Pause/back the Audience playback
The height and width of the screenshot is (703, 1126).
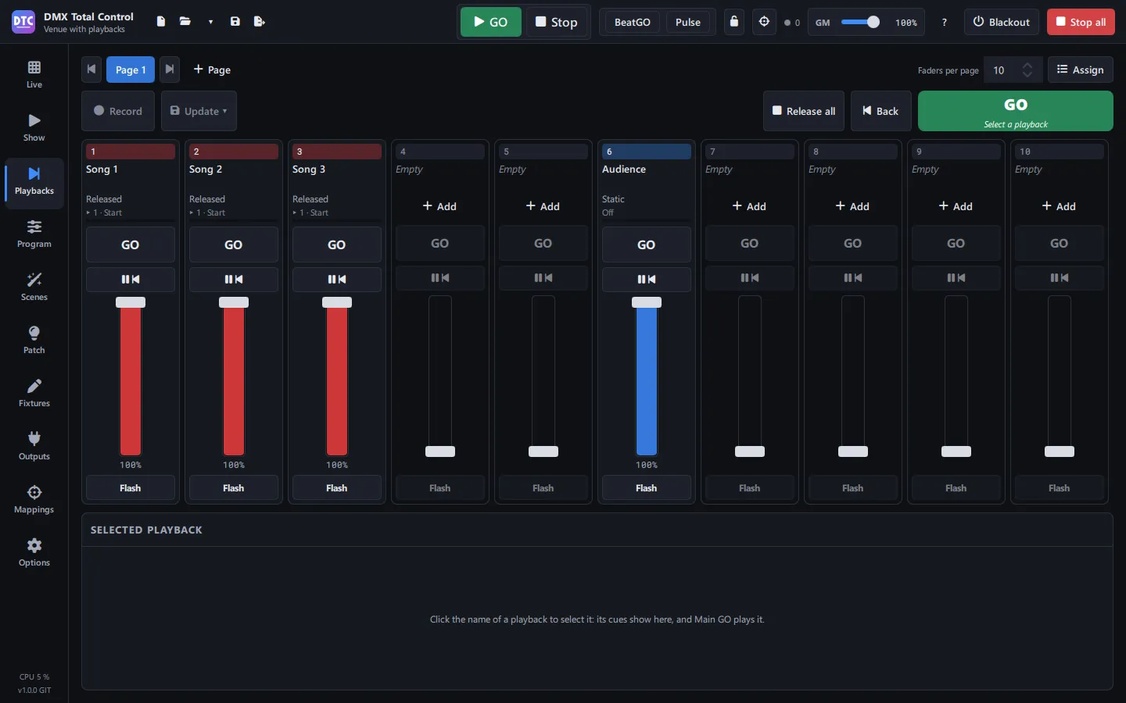(647, 280)
